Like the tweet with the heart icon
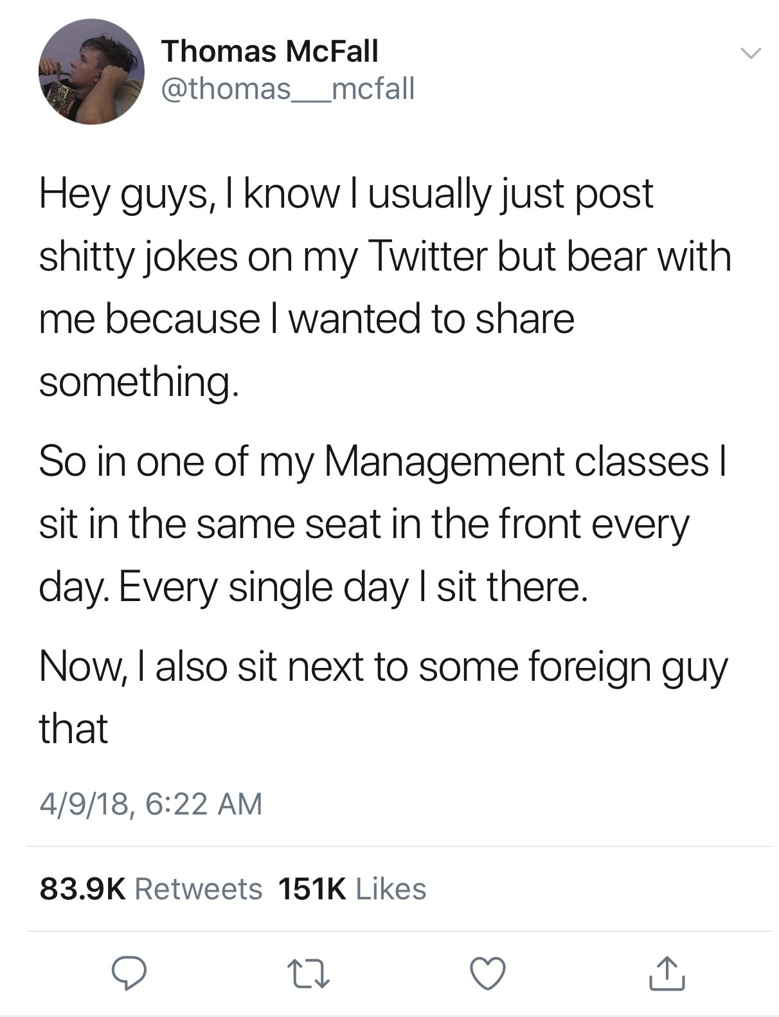Image resolution: width=779 pixels, height=1017 pixels. click(x=488, y=973)
